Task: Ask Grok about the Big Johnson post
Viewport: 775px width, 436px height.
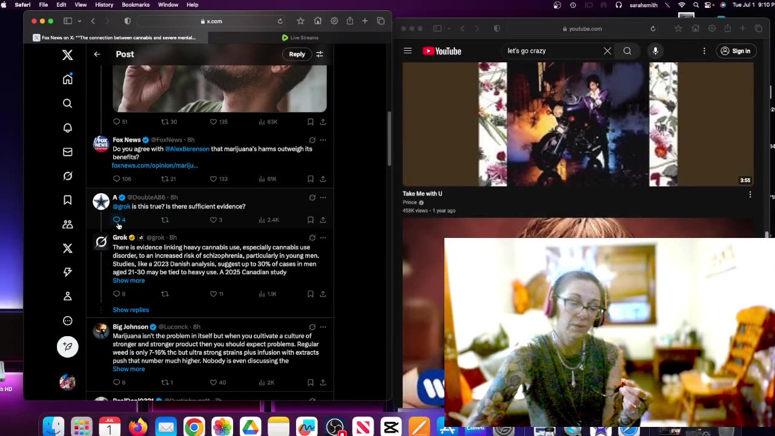Action: click(x=312, y=327)
